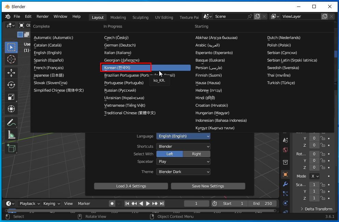Open the 3D viewport editor type dropdown

coord(10,26)
